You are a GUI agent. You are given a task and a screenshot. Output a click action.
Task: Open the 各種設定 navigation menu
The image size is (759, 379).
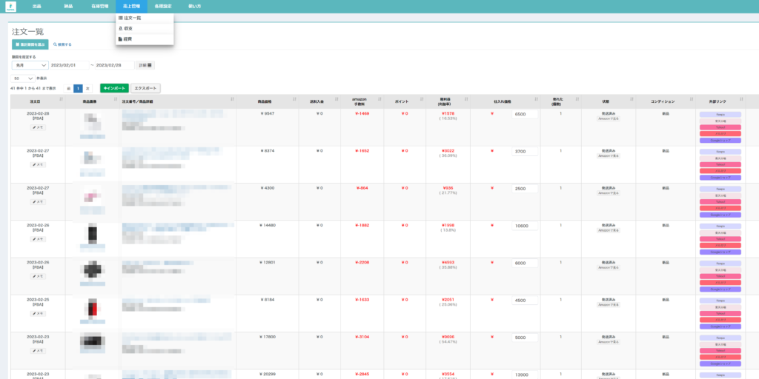163,6
